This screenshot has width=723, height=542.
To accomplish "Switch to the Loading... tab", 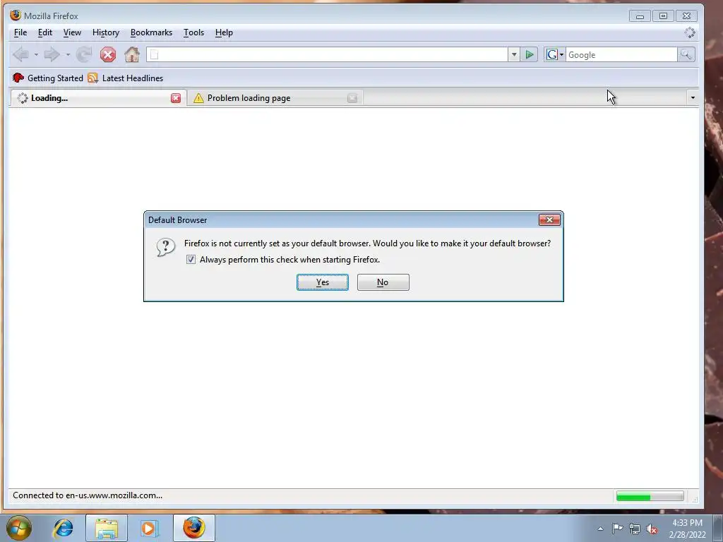I will pyautogui.click(x=97, y=97).
